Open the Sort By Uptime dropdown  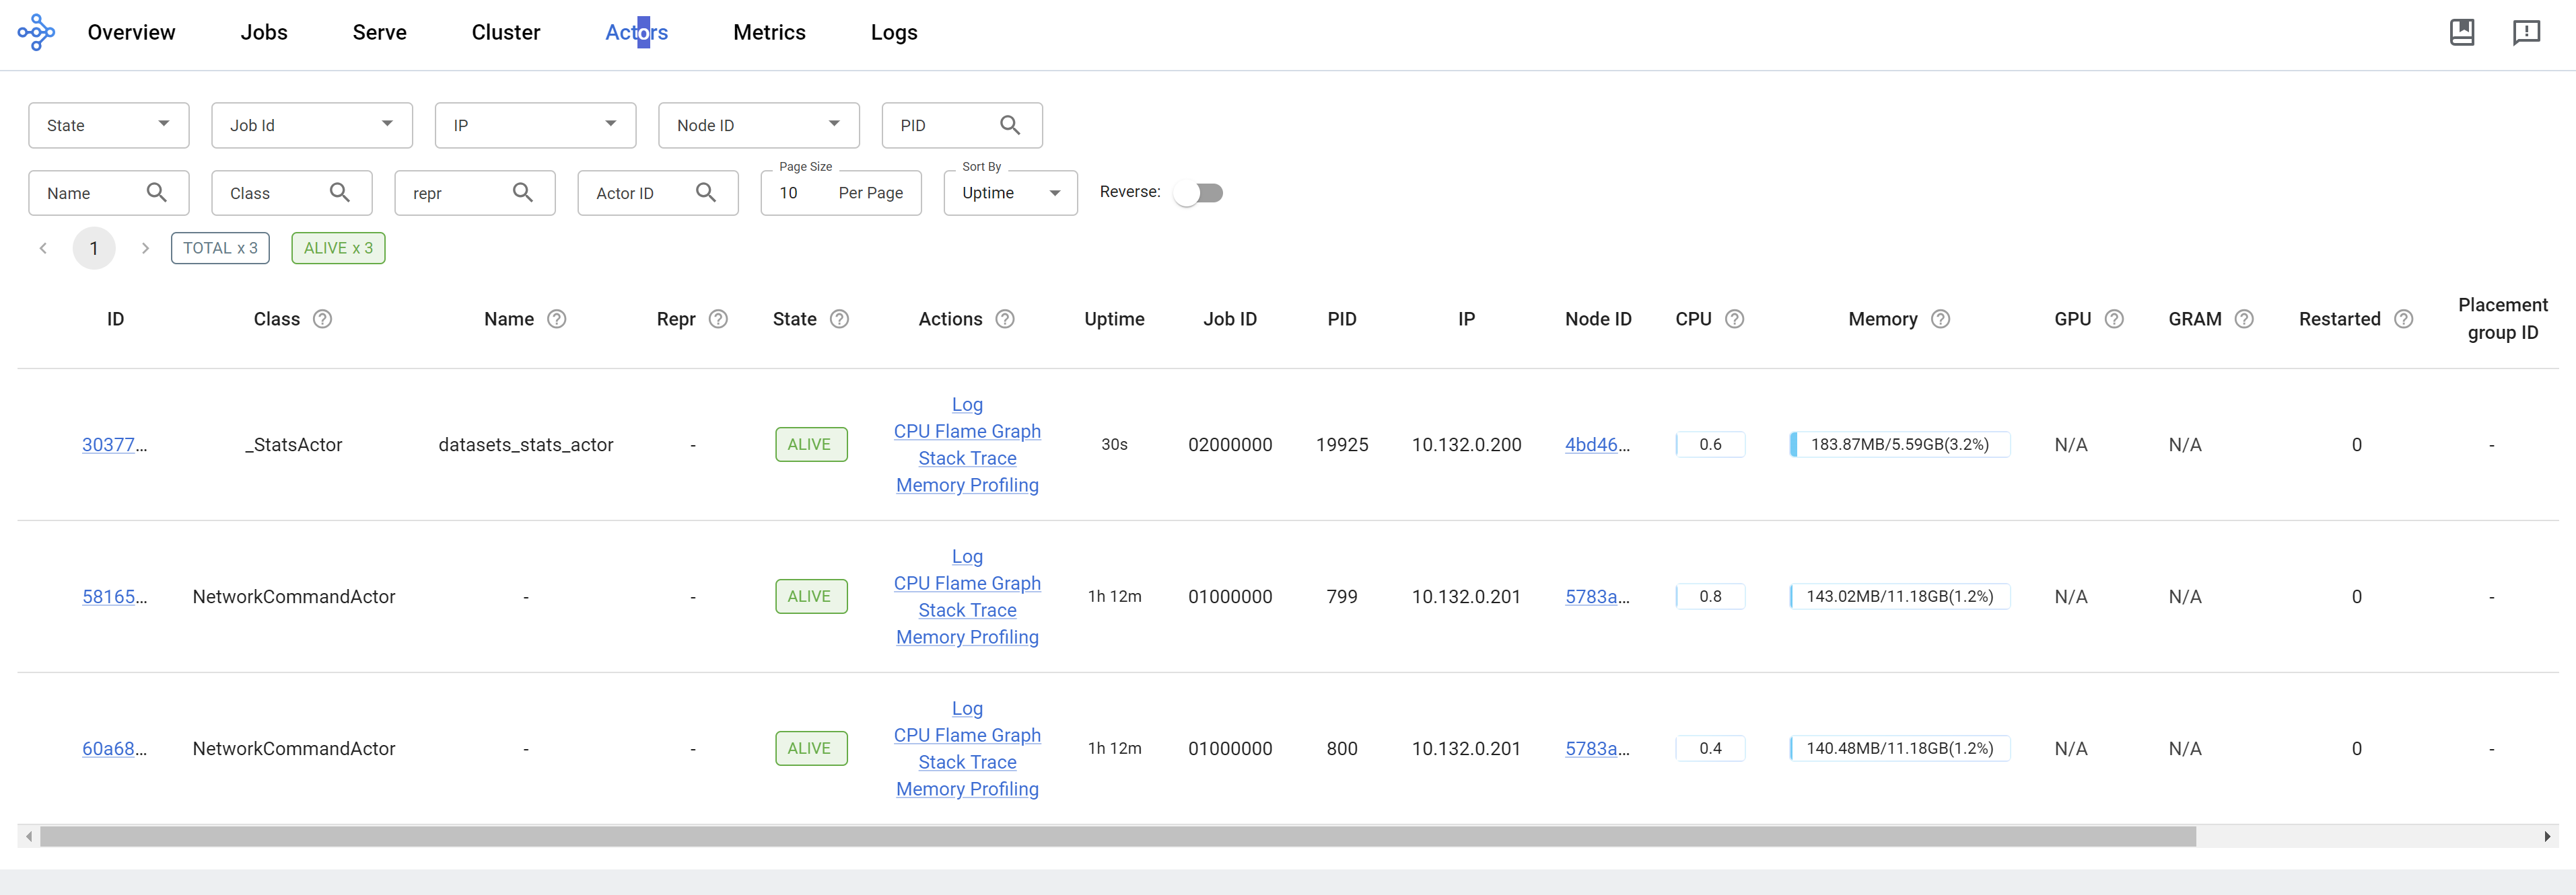click(x=1010, y=193)
